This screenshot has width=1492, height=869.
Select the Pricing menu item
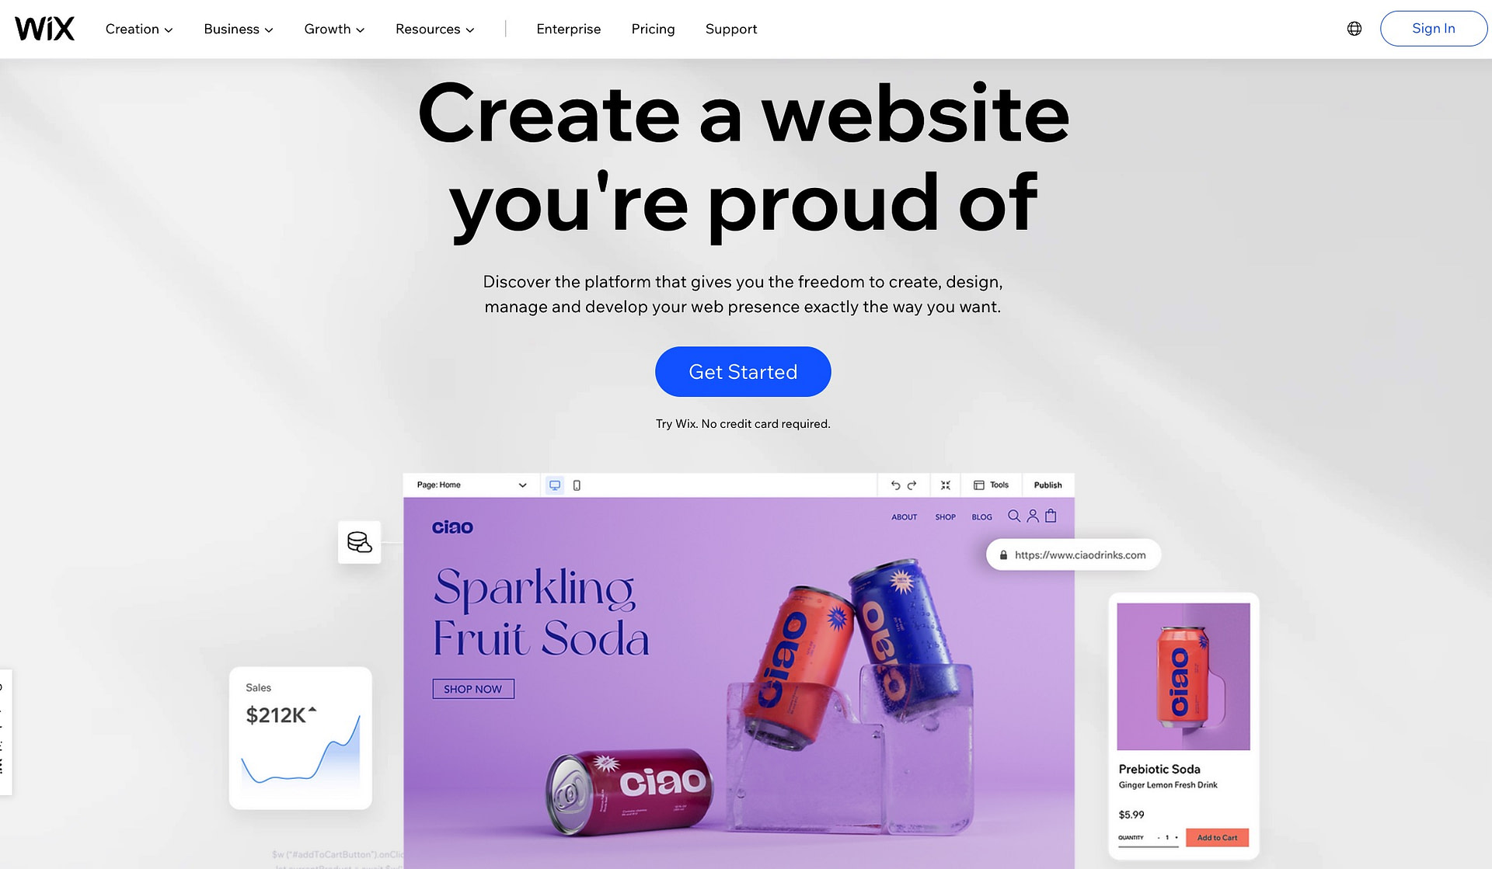[x=653, y=28]
